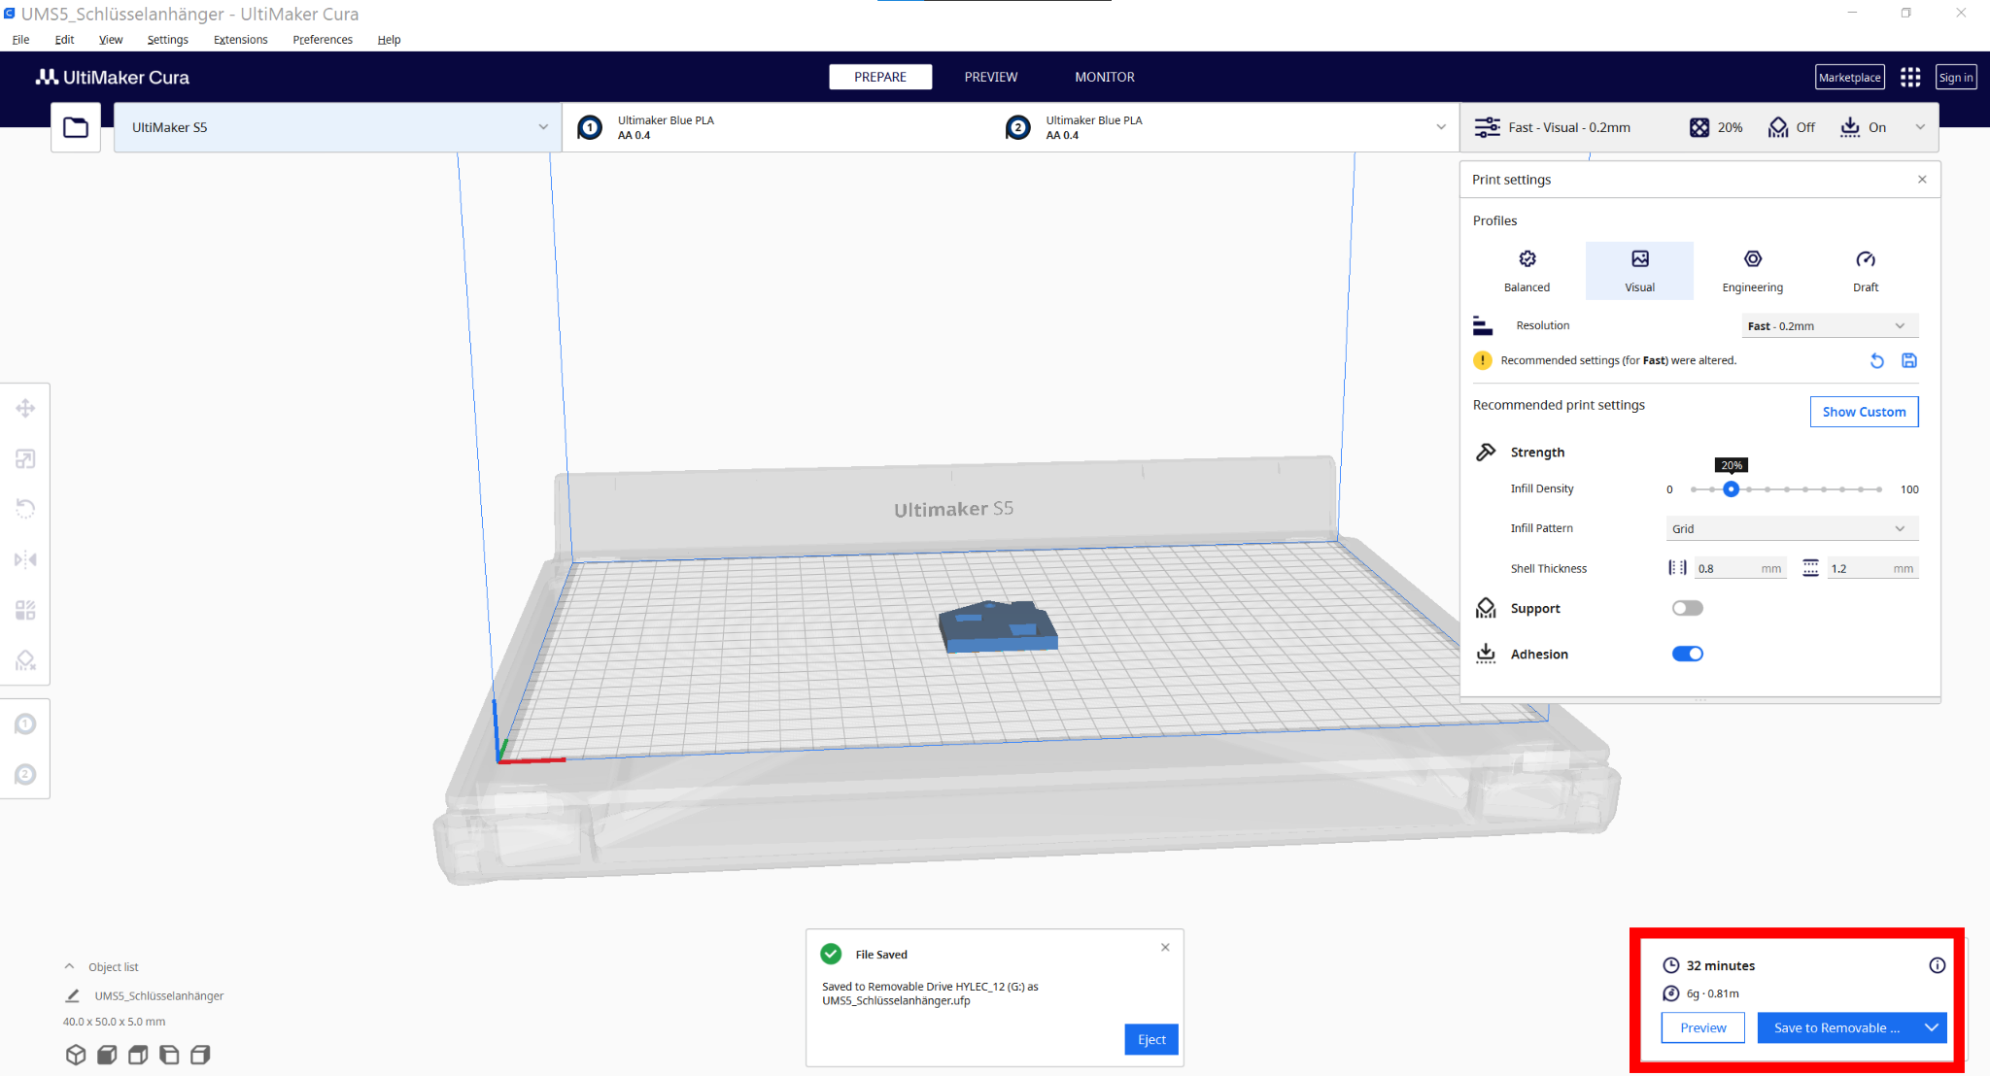Select the Scale tool in left toolbar
1990x1076 pixels.
(x=25, y=458)
